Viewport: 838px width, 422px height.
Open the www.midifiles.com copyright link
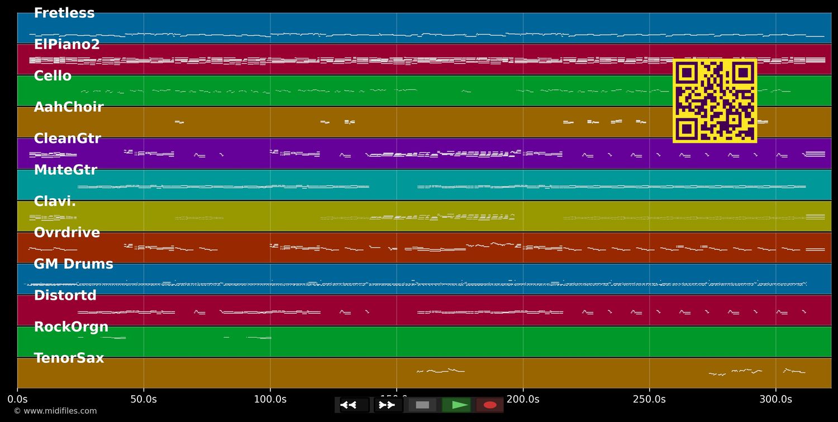55,411
